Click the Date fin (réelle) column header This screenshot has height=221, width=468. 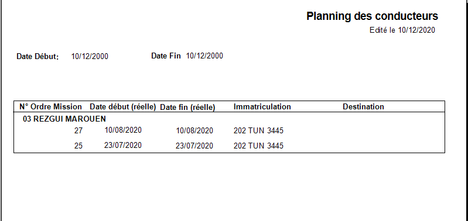pos(188,108)
